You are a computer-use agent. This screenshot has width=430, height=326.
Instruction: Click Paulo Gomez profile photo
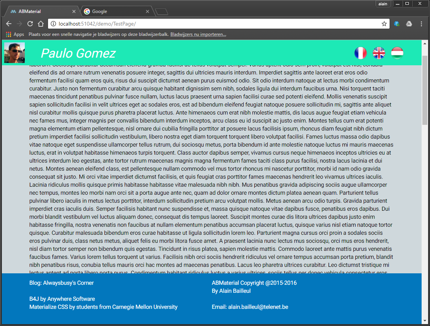pos(14,53)
